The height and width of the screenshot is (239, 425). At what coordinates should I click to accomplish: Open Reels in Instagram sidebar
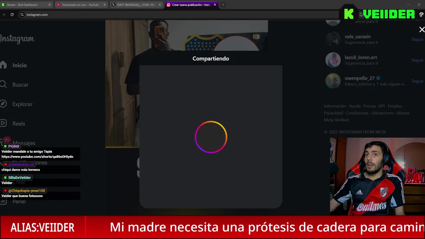19,123
